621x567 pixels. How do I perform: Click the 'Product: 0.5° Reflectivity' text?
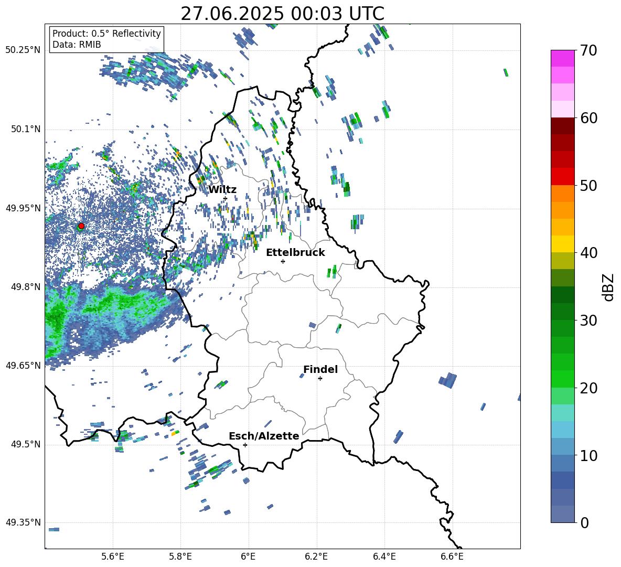tap(106, 34)
